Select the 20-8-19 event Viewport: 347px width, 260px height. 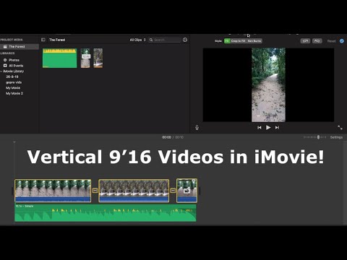coord(12,77)
